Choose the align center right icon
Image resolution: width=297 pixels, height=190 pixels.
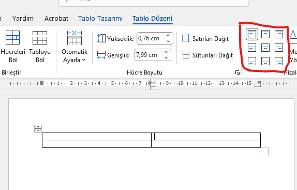click(279, 48)
